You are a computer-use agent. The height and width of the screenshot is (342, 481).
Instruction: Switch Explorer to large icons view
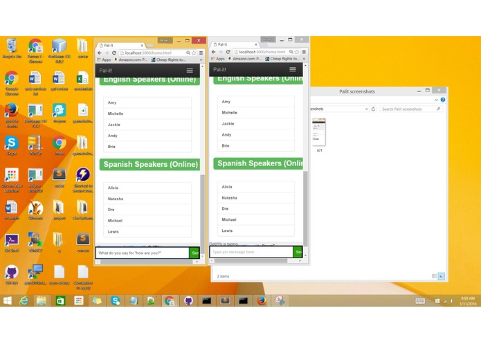click(x=441, y=276)
